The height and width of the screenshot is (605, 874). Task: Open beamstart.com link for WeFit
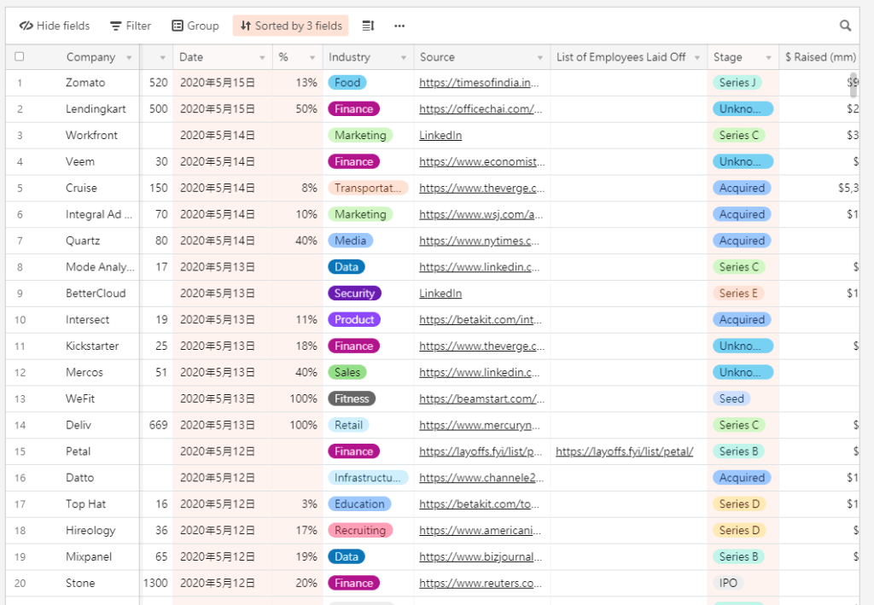[481, 398]
